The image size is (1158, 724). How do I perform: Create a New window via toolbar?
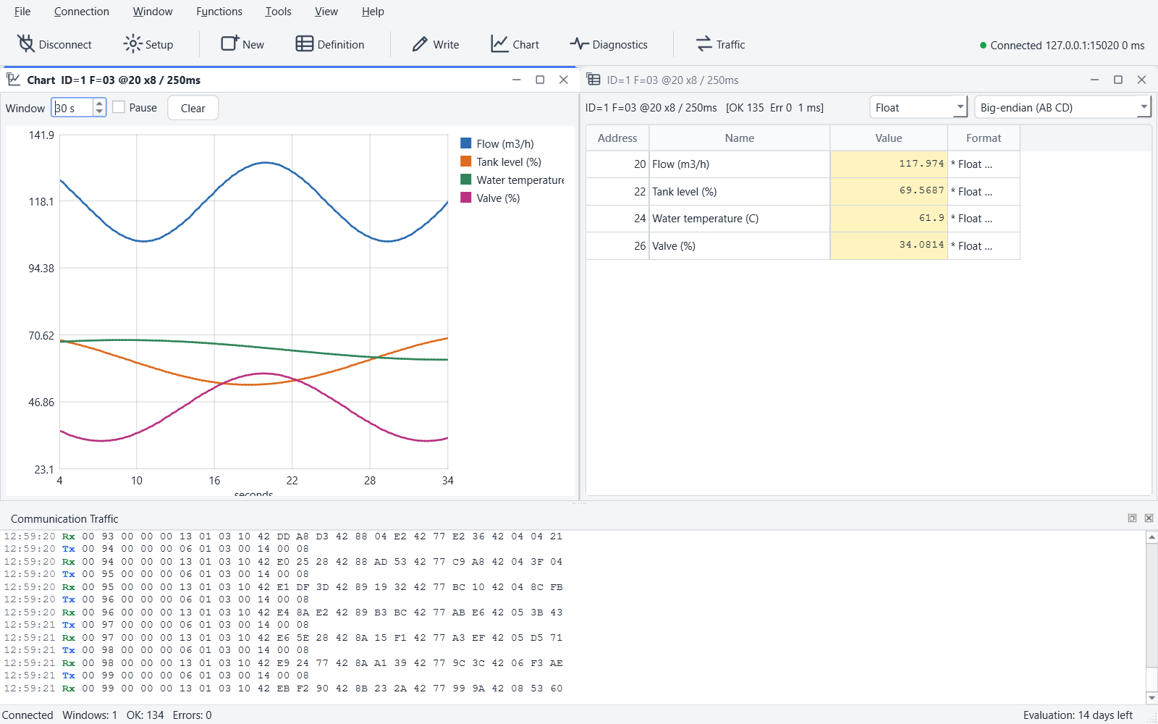(x=242, y=44)
